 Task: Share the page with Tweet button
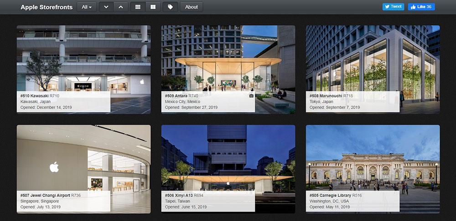pos(393,7)
